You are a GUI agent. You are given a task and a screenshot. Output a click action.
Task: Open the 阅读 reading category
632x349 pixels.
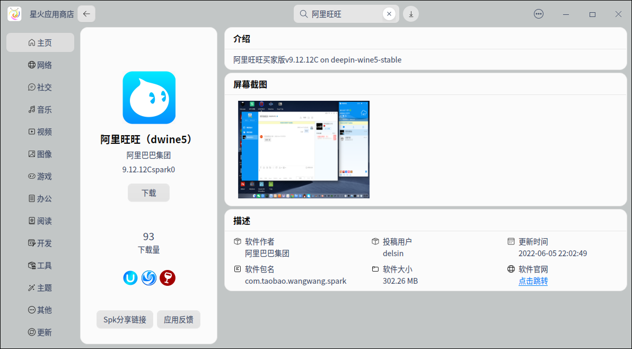[x=40, y=221]
